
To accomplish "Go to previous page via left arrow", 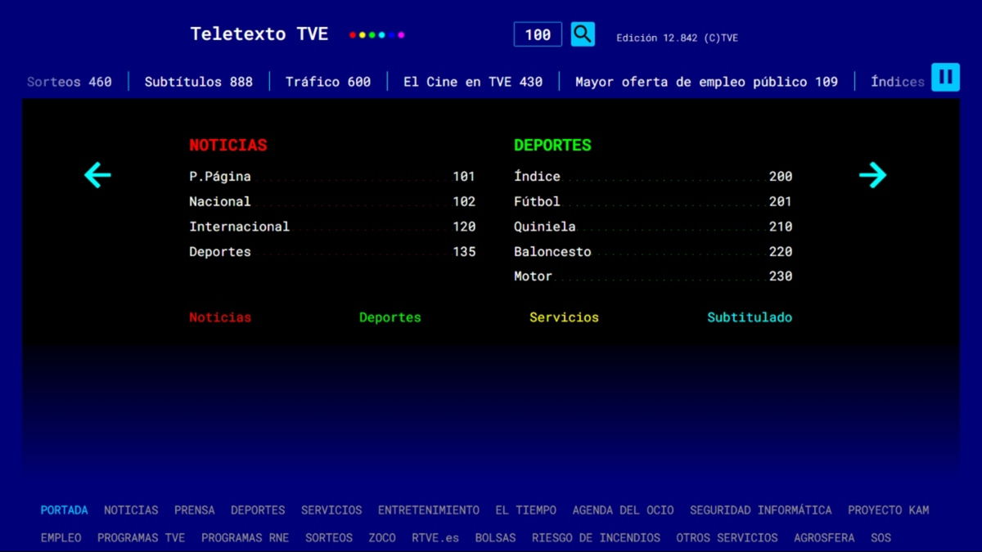I will 97,175.
